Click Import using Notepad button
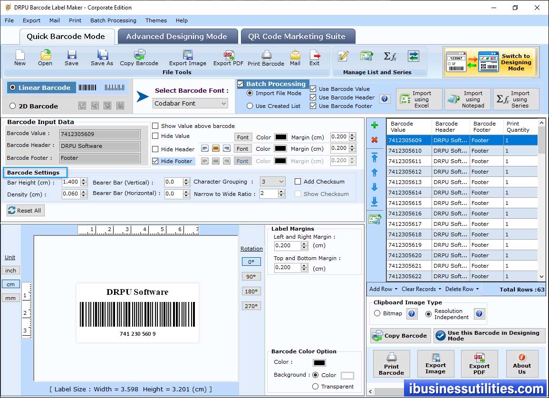Image resolution: width=549 pixels, height=398 pixels. click(x=468, y=99)
